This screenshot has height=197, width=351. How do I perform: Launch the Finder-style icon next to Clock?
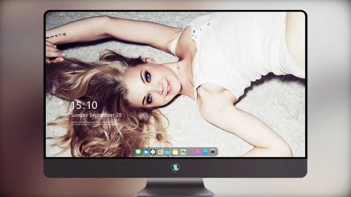pyautogui.click(x=161, y=152)
